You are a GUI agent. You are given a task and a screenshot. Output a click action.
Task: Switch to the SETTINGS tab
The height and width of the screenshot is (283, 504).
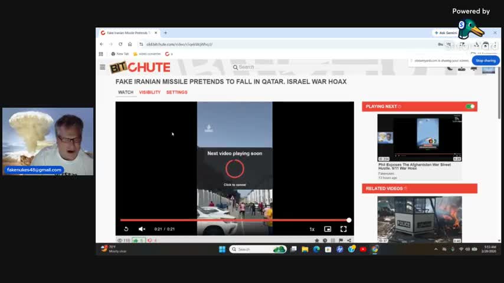176,93
